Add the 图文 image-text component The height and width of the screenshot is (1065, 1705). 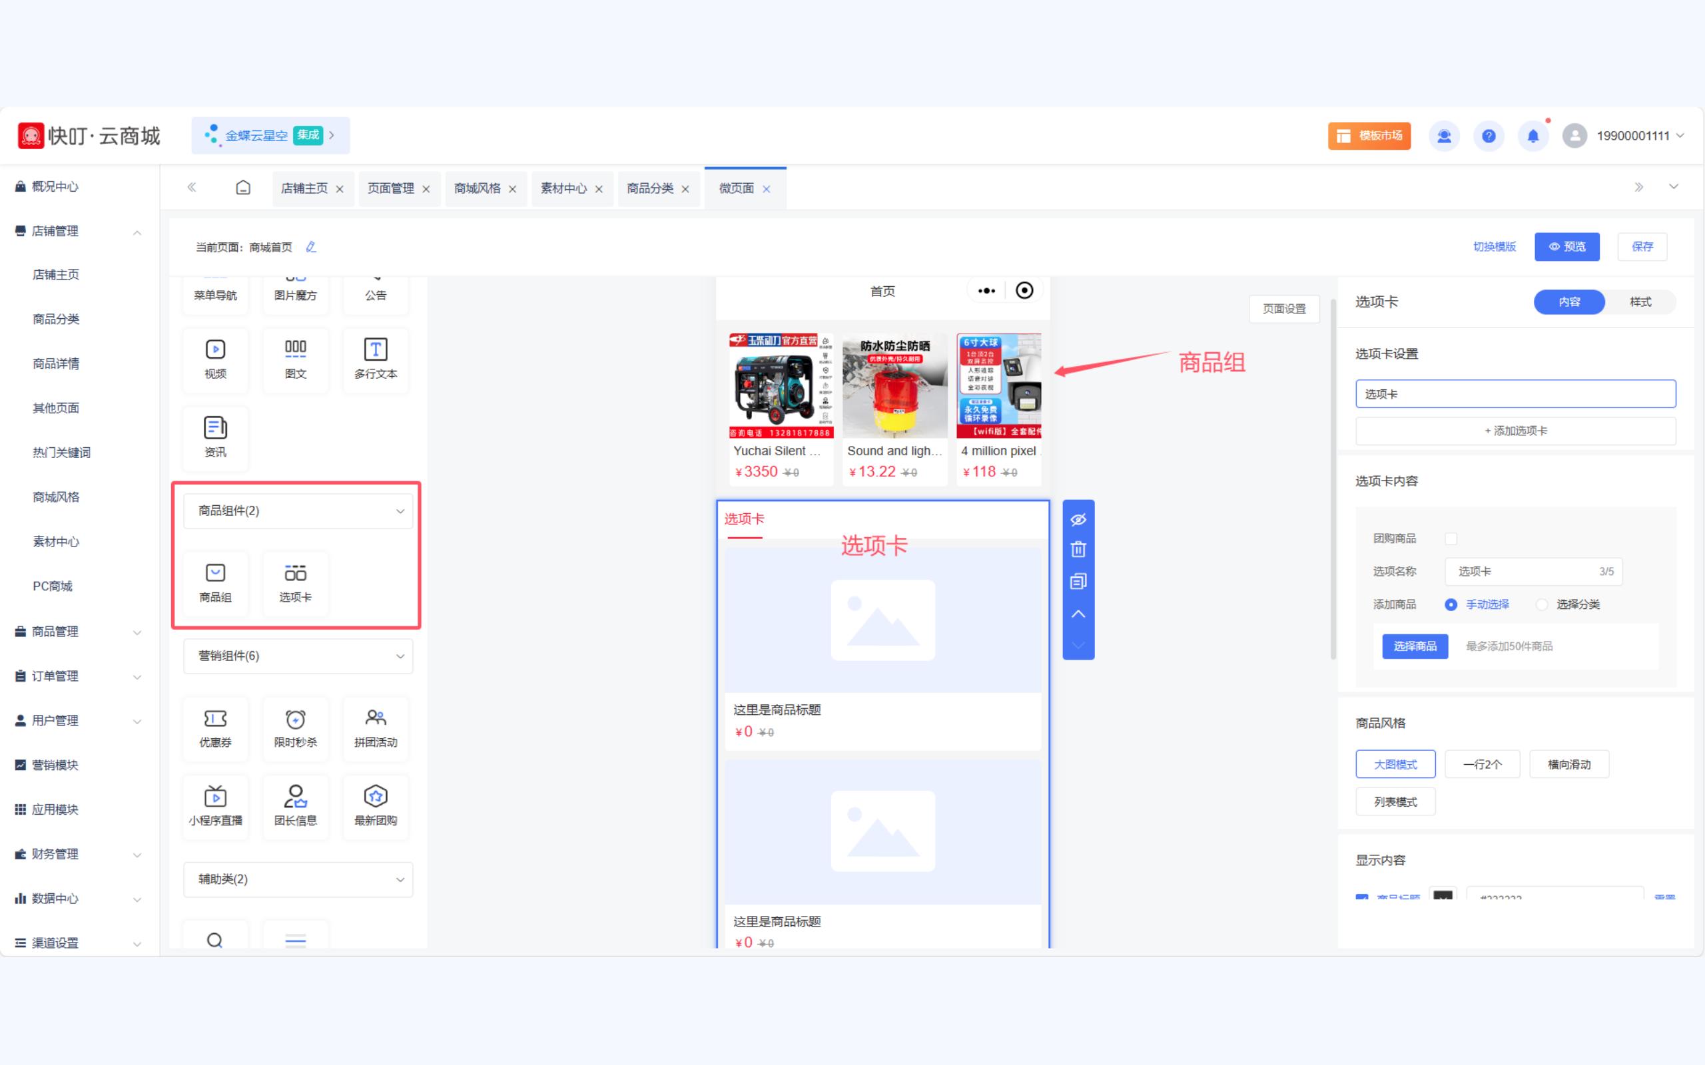295,359
